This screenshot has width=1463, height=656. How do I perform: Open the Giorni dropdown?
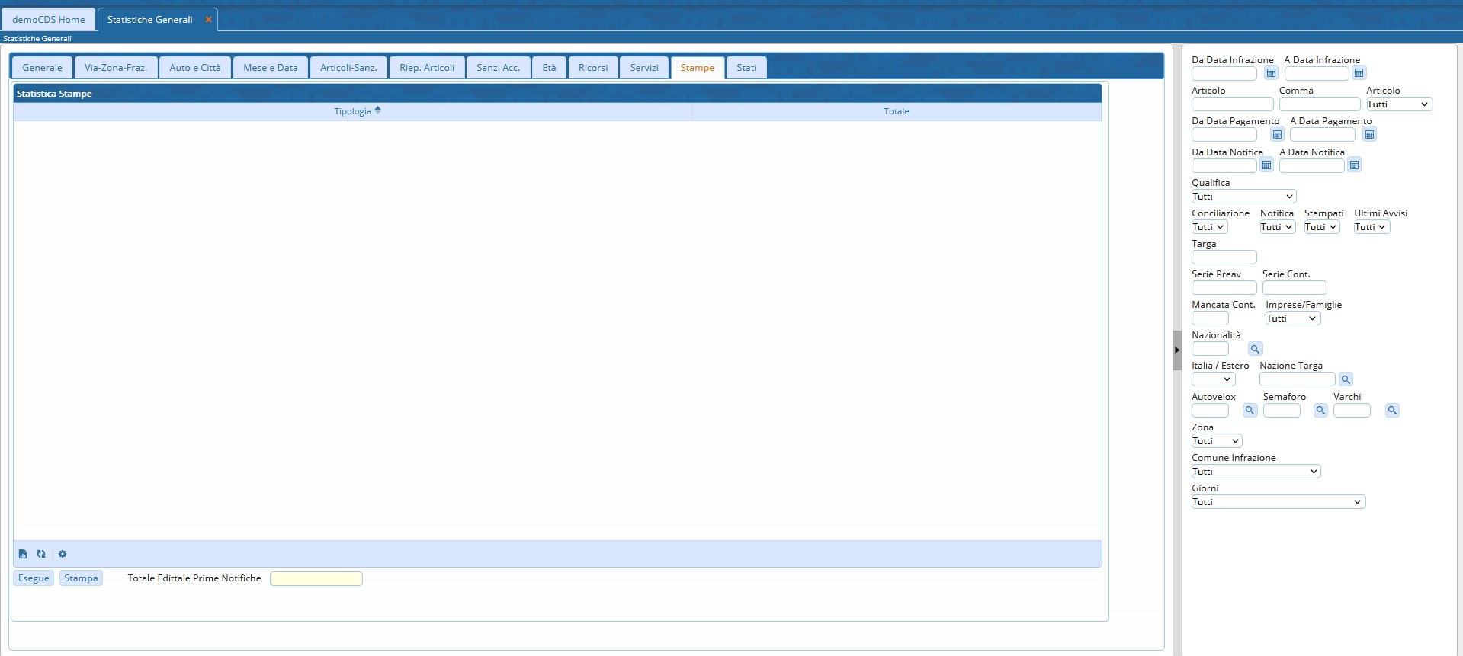point(1279,502)
